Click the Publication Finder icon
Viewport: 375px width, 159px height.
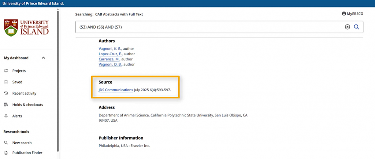6,153
